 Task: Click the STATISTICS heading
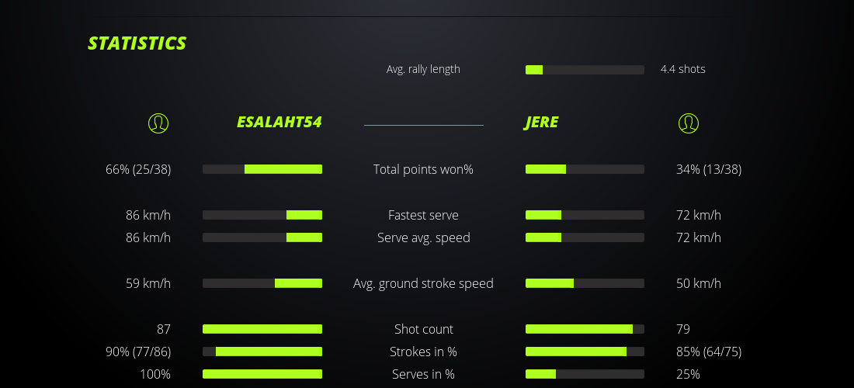point(137,43)
